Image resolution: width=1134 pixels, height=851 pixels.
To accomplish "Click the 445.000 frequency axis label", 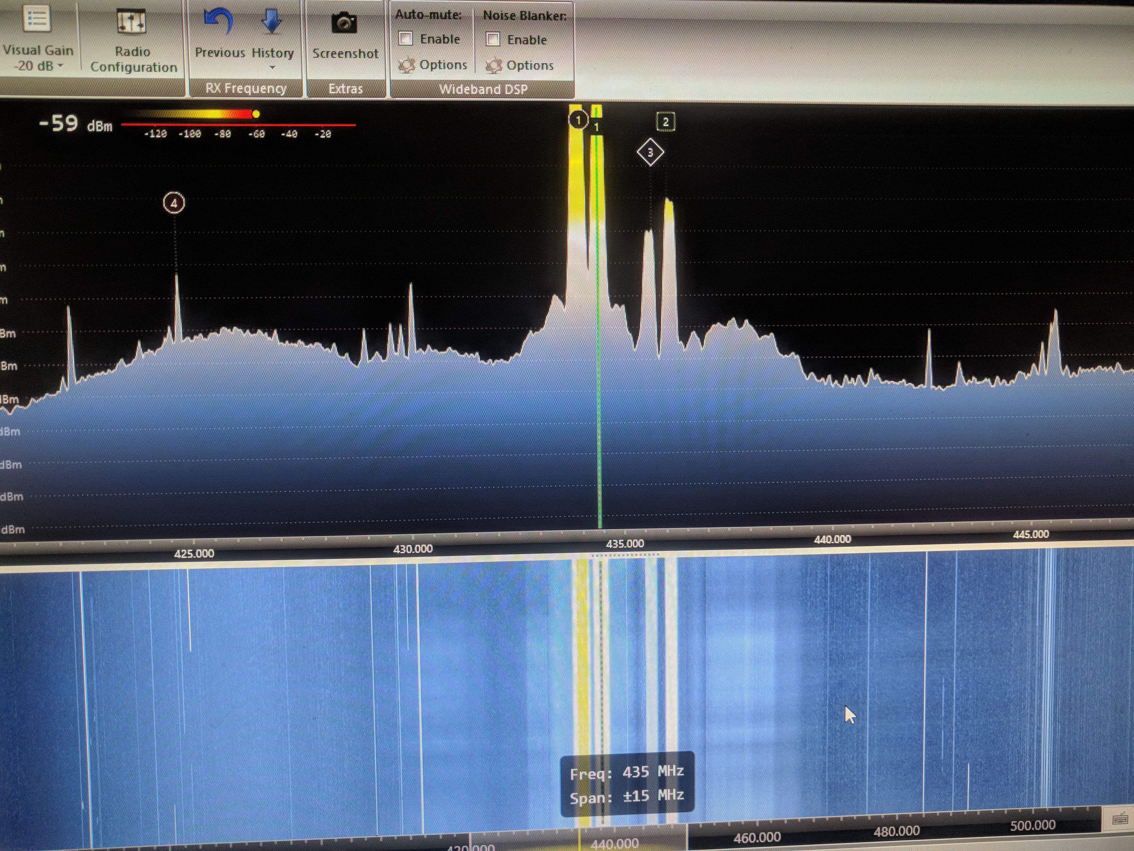I will pyautogui.click(x=1030, y=534).
